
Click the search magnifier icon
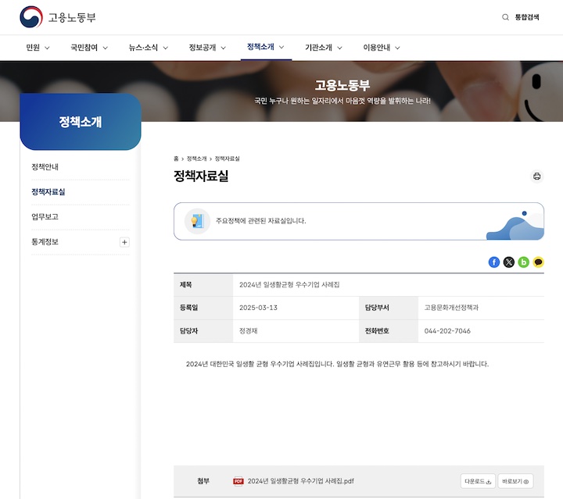pyautogui.click(x=505, y=17)
